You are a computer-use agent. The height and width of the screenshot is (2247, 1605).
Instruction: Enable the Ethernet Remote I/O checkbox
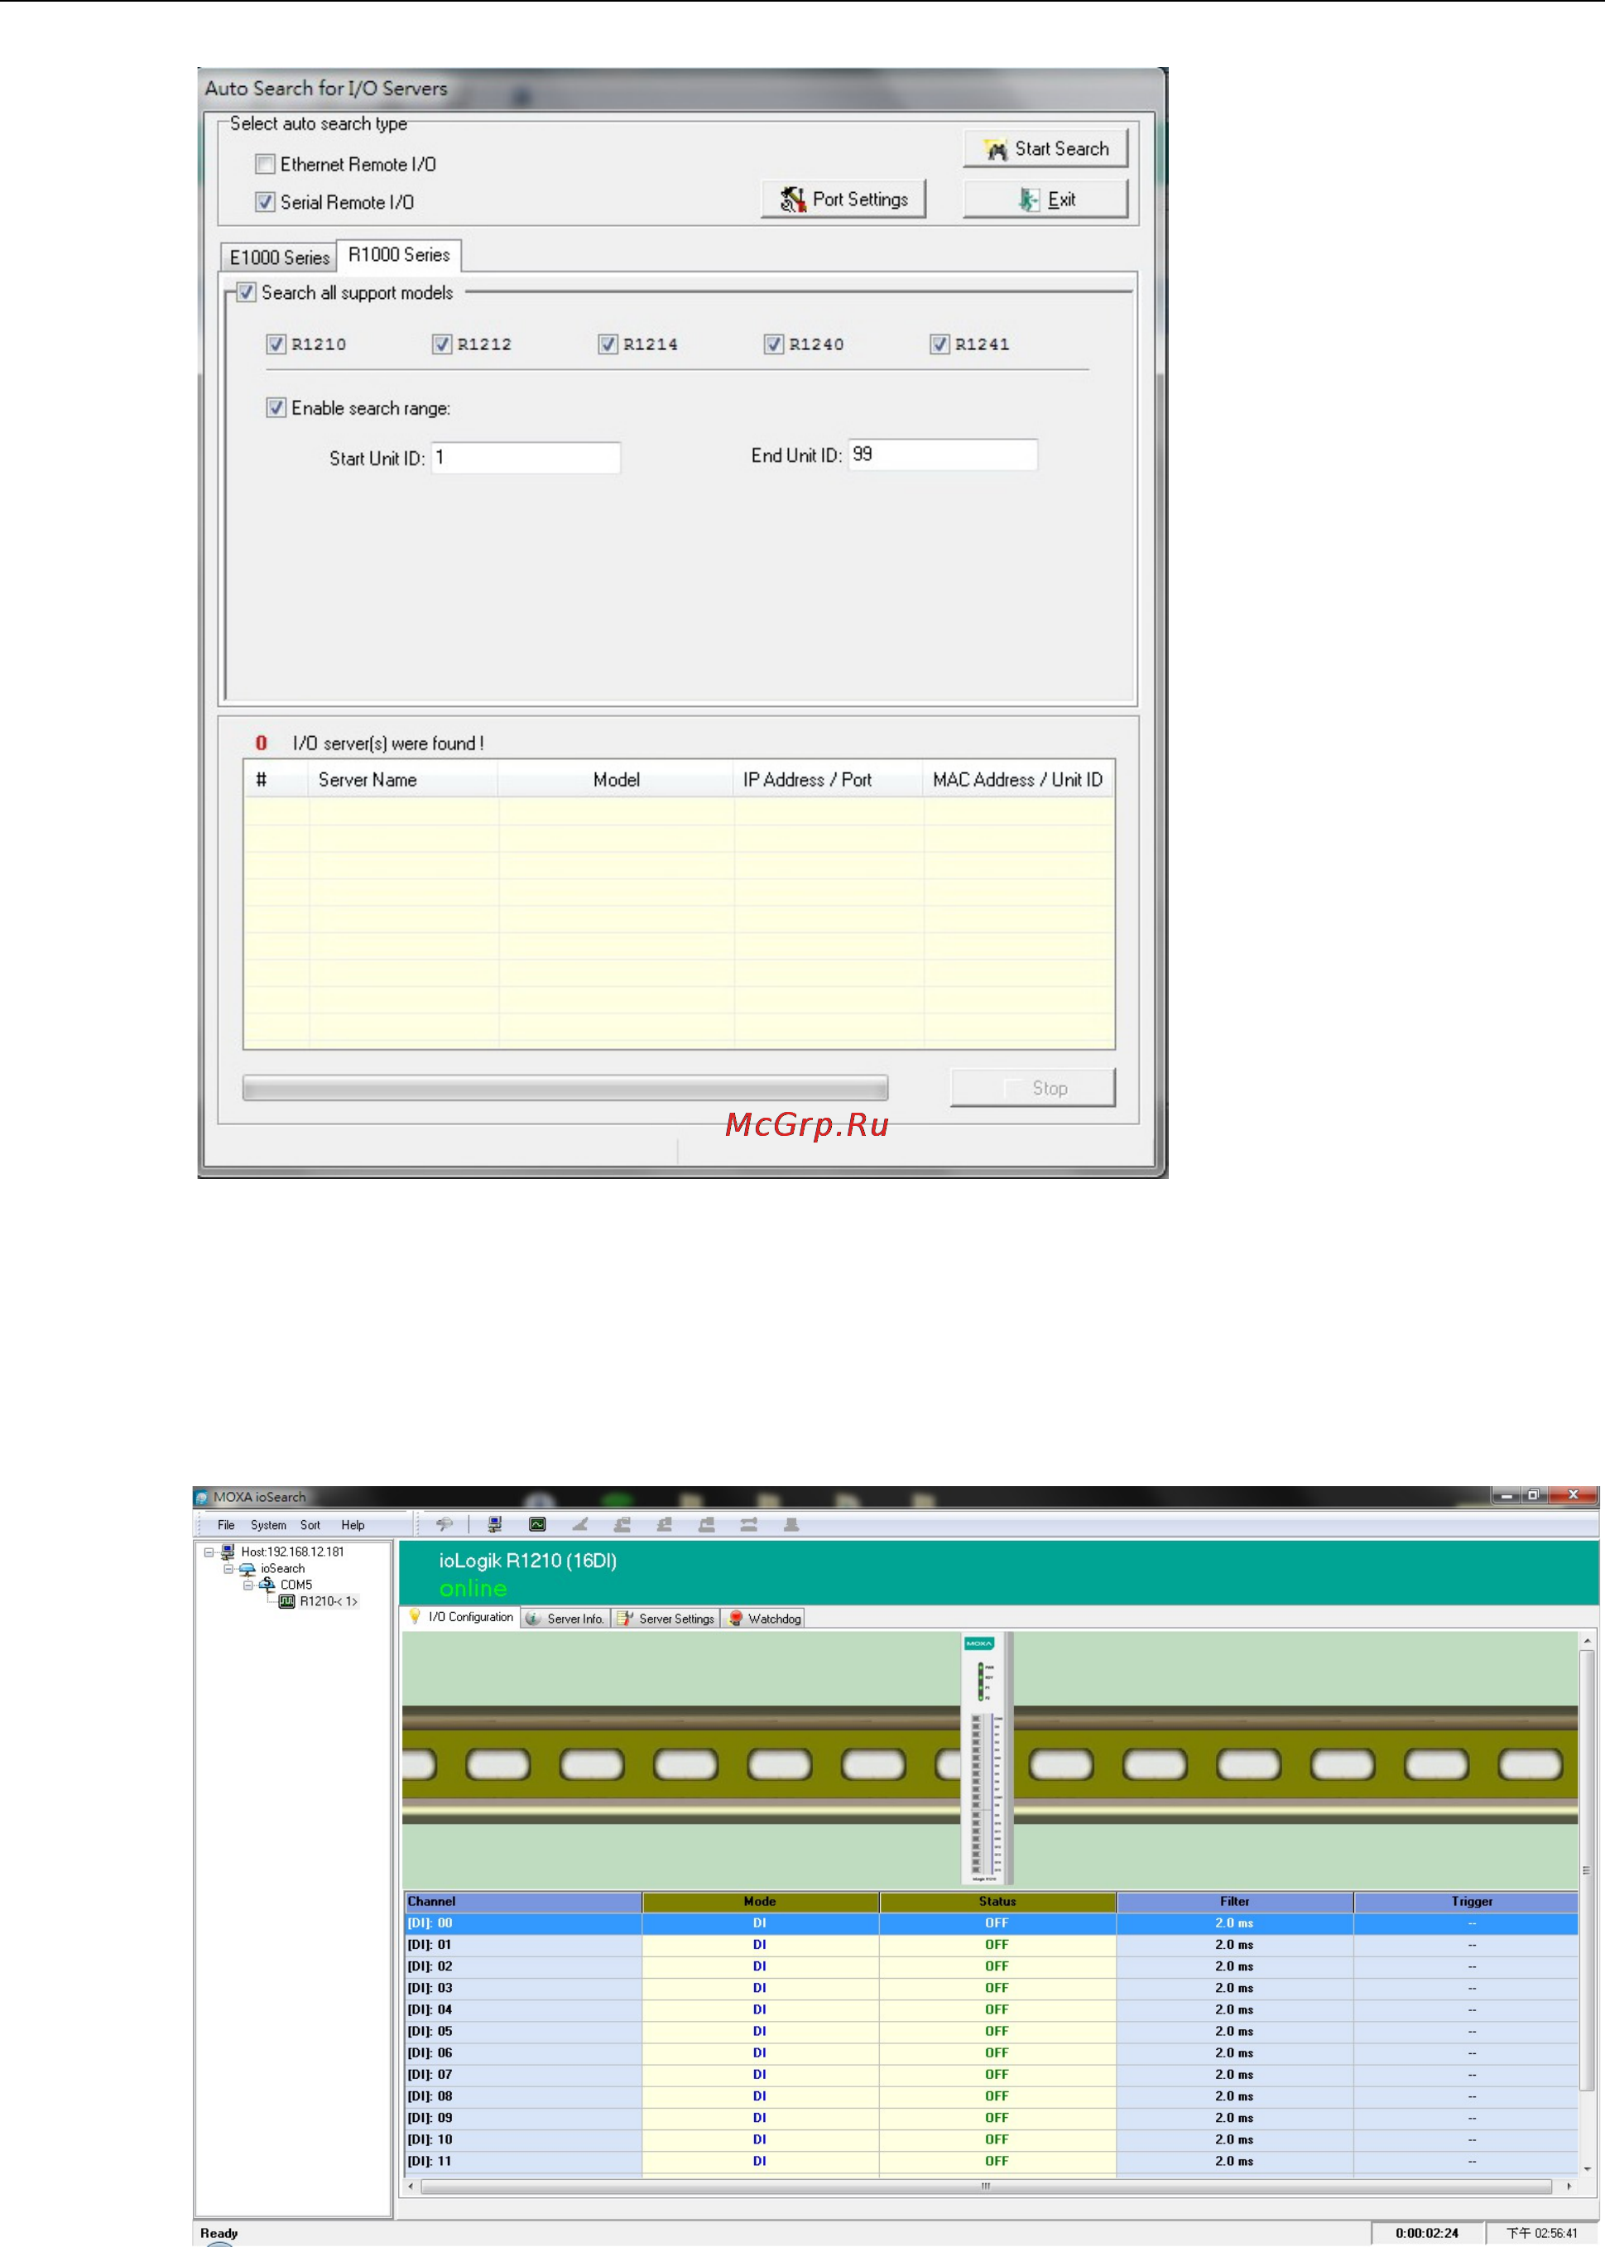click(x=265, y=164)
